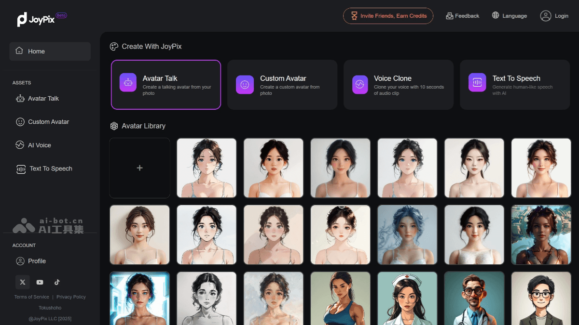Click Invite Friends, Earn Credits button
579x325 pixels.
click(x=388, y=16)
